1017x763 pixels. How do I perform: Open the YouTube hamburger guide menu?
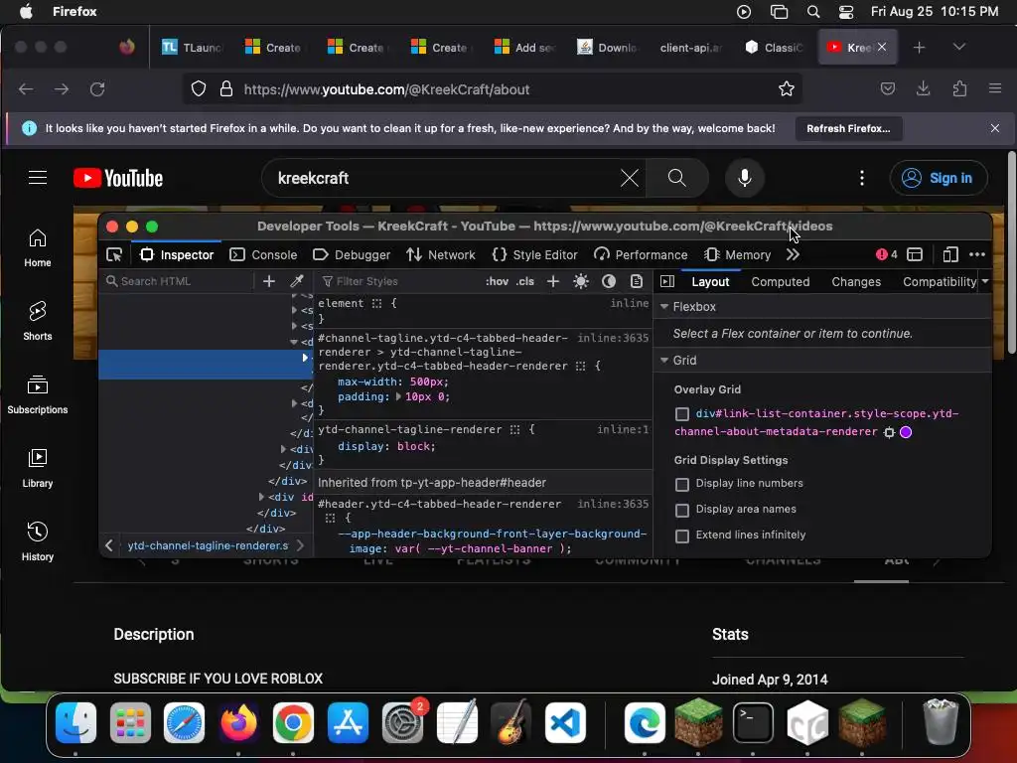[38, 178]
